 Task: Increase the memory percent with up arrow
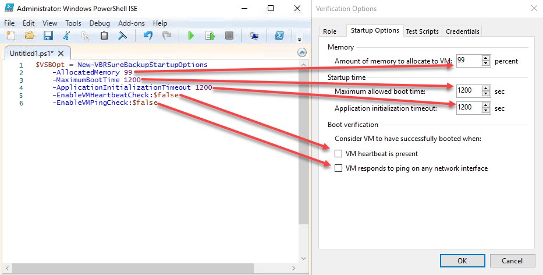(x=486, y=58)
